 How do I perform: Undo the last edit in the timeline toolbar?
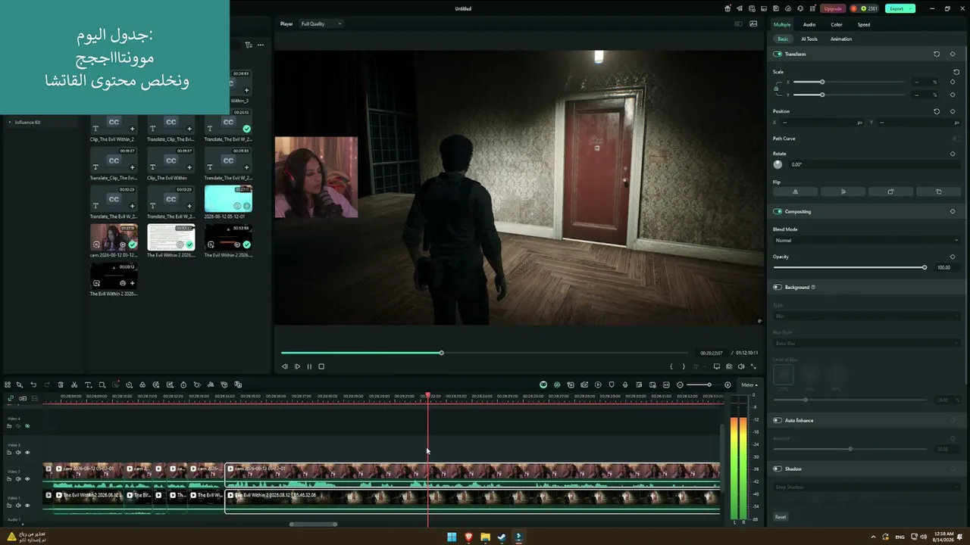[x=33, y=385]
